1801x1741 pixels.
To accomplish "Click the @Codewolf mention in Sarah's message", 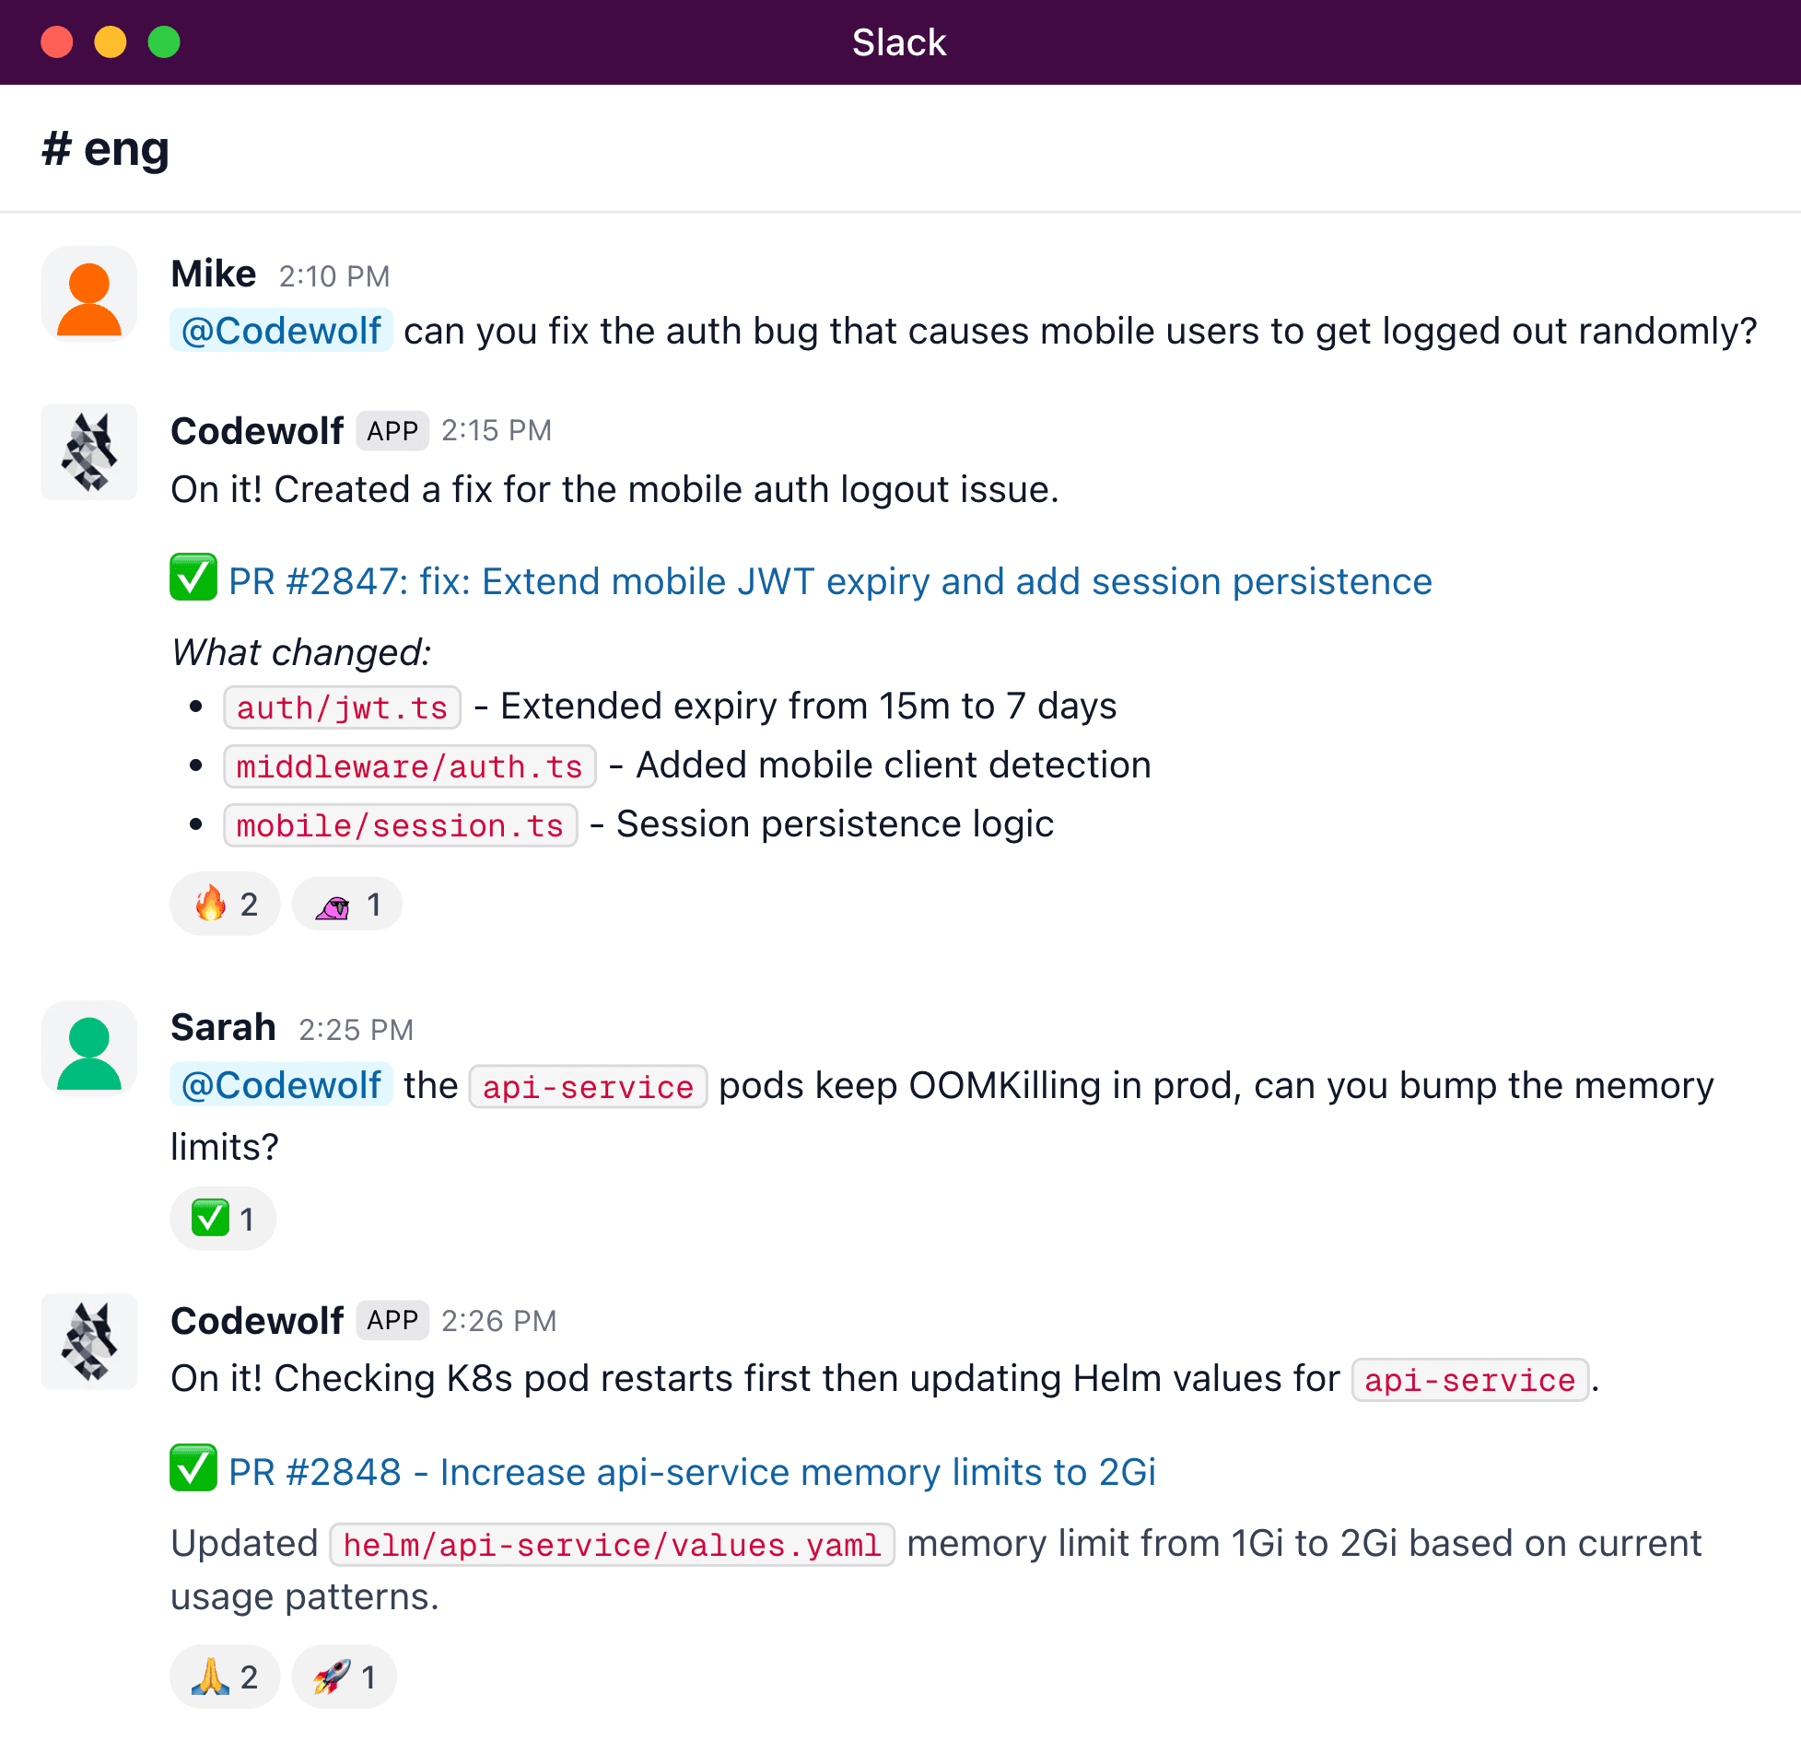I will 281,1085.
